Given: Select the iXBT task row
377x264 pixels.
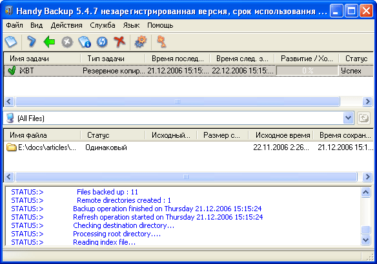Looking at the screenshot, I should [x=188, y=71].
